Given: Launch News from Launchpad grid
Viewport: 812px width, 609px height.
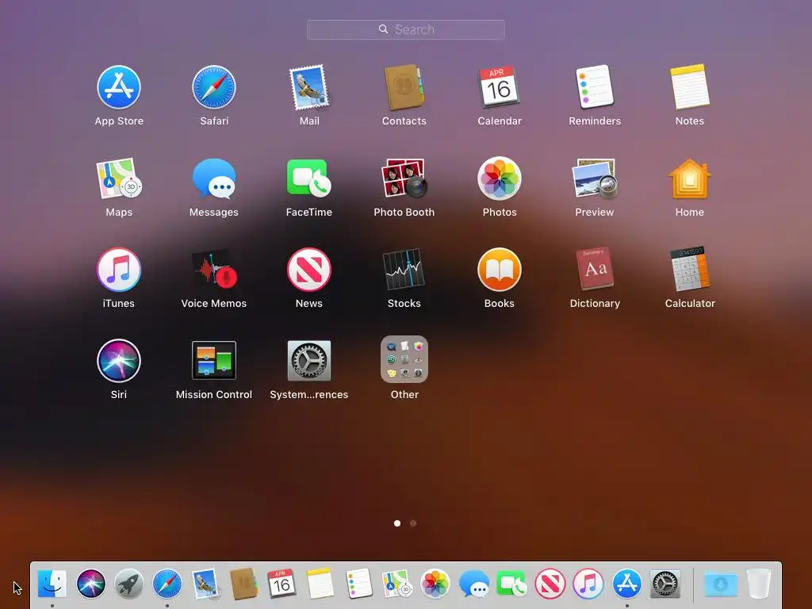Looking at the screenshot, I should 309,270.
